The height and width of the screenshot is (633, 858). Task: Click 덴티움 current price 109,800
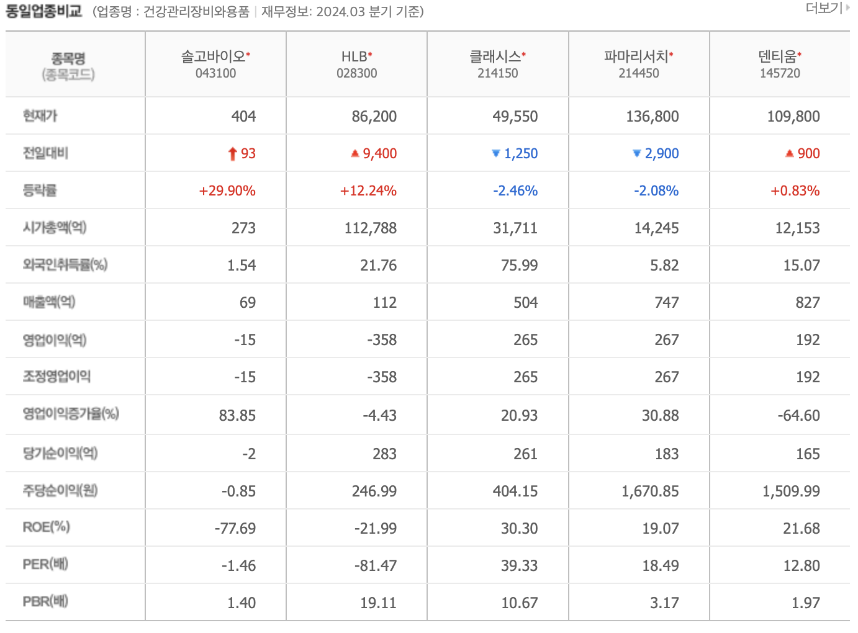pos(793,116)
